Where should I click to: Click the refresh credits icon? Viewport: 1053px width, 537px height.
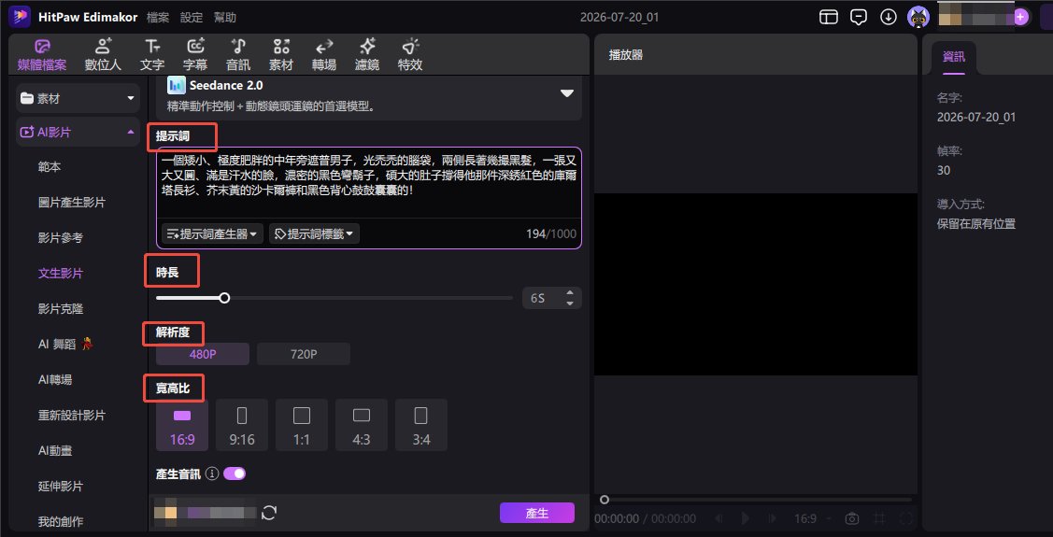click(x=269, y=514)
